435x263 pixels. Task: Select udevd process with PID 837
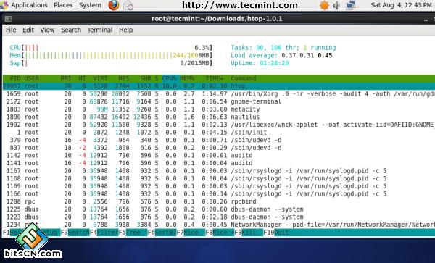(219, 148)
